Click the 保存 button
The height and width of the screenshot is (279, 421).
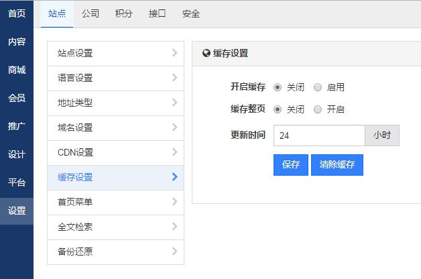point(291,165)
